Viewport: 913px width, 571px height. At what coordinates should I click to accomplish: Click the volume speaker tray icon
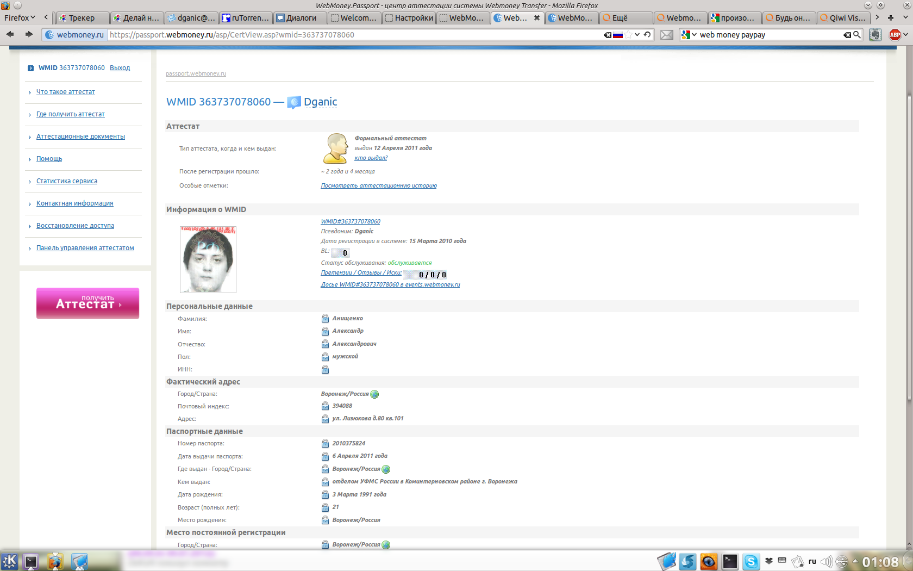click(x=827, y=561)
